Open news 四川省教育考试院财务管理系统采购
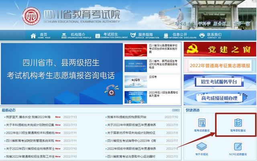The height and width of the screenshot is (161, 257). [x=30, y=141]
